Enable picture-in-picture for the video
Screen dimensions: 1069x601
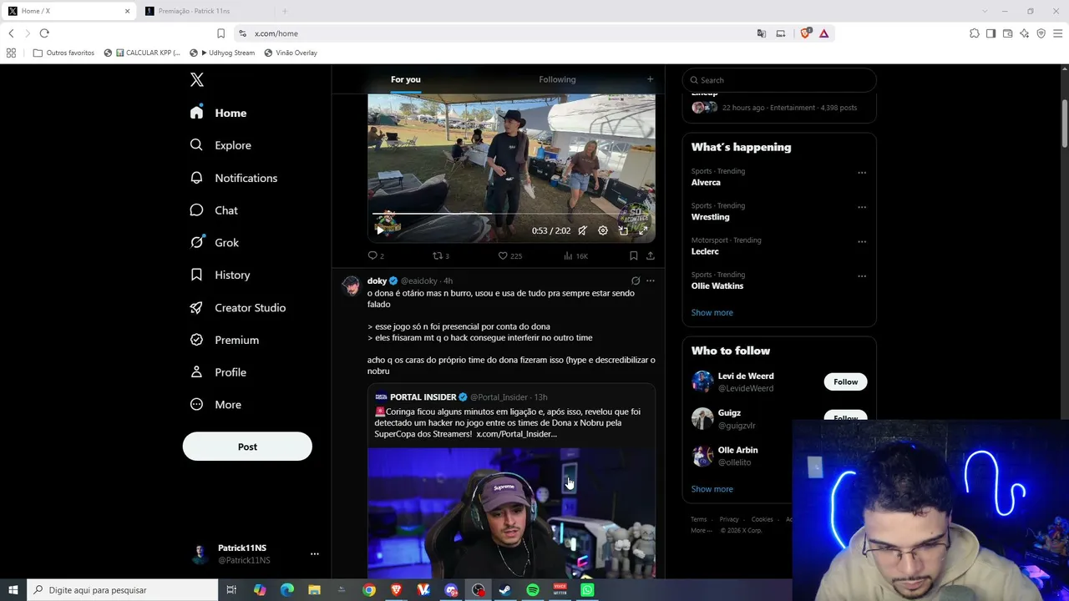tap(623, 230)
